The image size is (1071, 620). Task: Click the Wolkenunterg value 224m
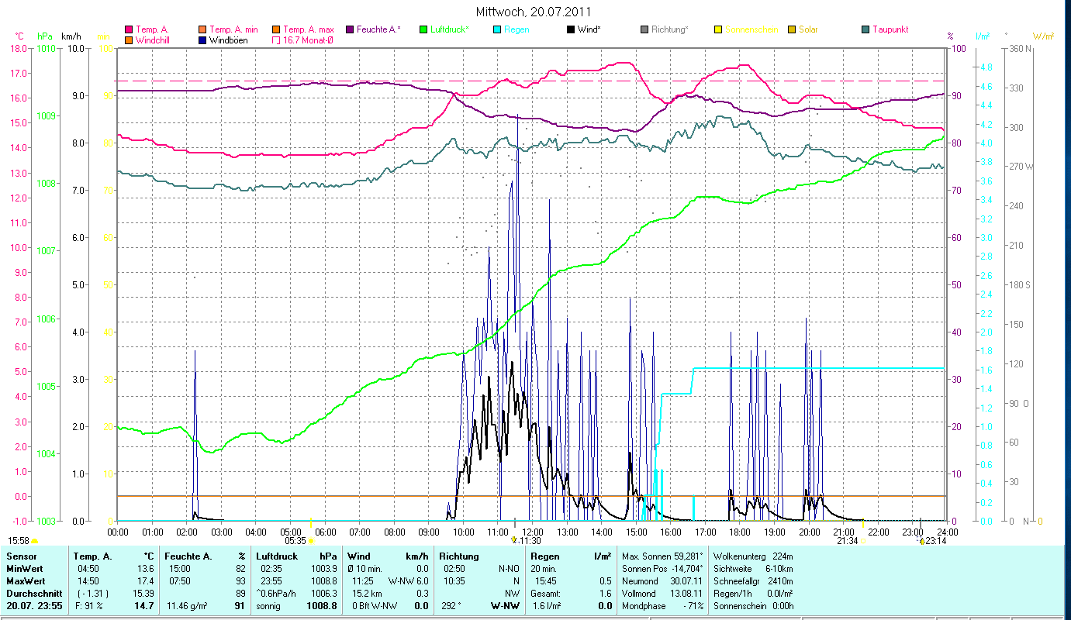pyautogui.click(x=782, y=556)
